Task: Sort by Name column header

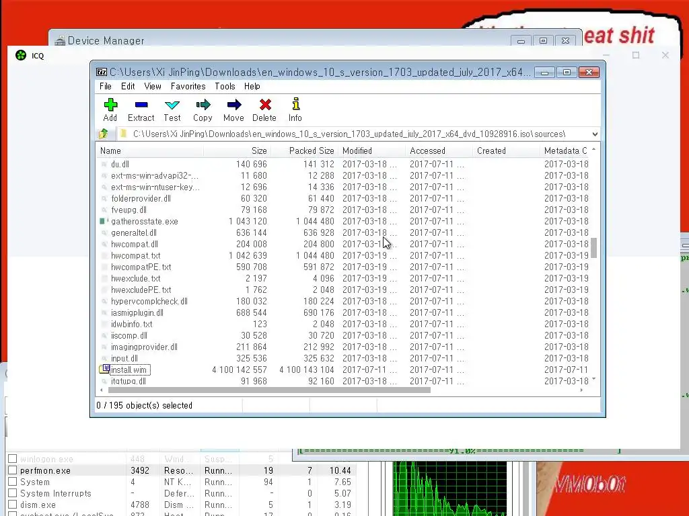Action: [x=150, y=150]
